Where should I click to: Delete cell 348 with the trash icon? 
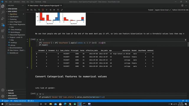pos(185,40)
